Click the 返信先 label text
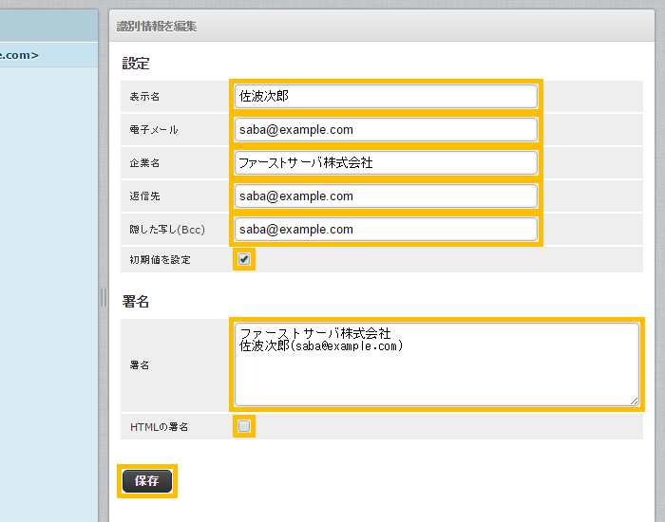Image resolution: width=665 pixels, height=522 pixels. (145, 196)
